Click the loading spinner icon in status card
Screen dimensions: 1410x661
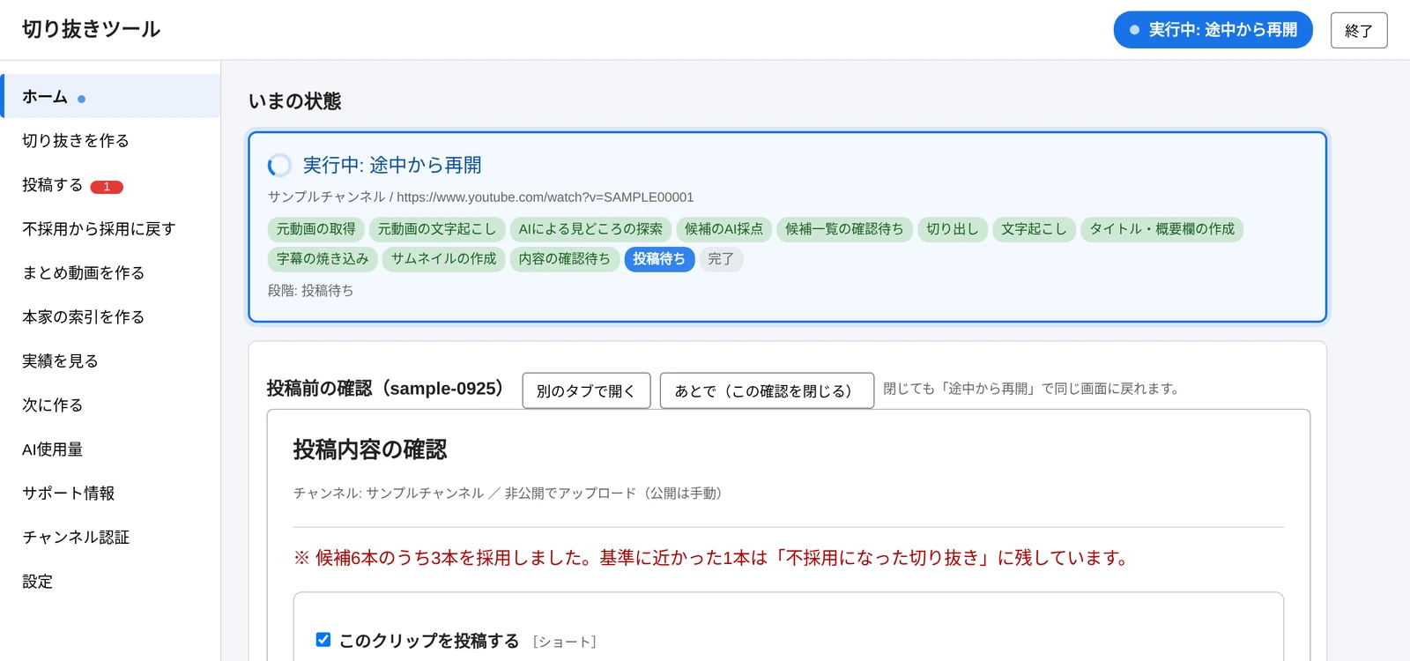click(279, 165)
